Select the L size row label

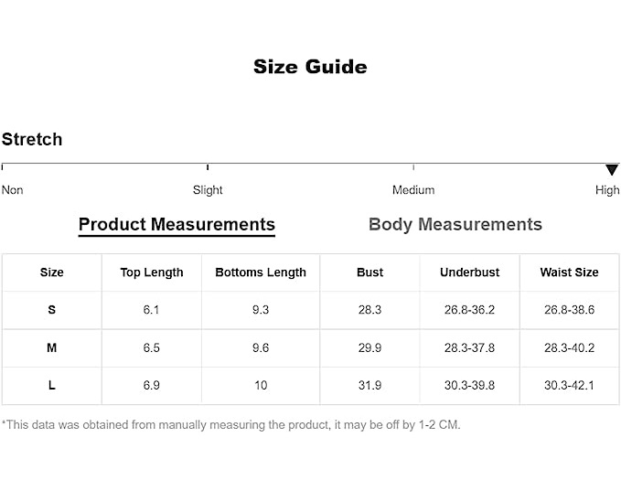[52, 386]
